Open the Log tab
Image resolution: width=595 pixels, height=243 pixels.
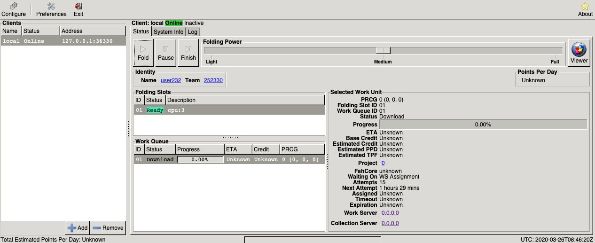(x=193, y=32)
